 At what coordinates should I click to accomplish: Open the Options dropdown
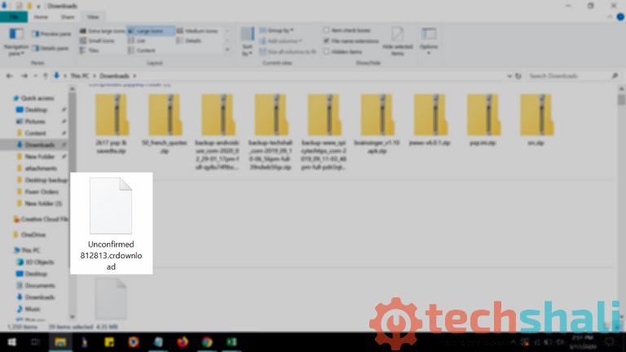tap(429, 41)
